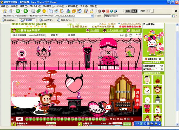
Task: Toggle the 閃爍 blink checkbox
Action: [x=139, y=11]
